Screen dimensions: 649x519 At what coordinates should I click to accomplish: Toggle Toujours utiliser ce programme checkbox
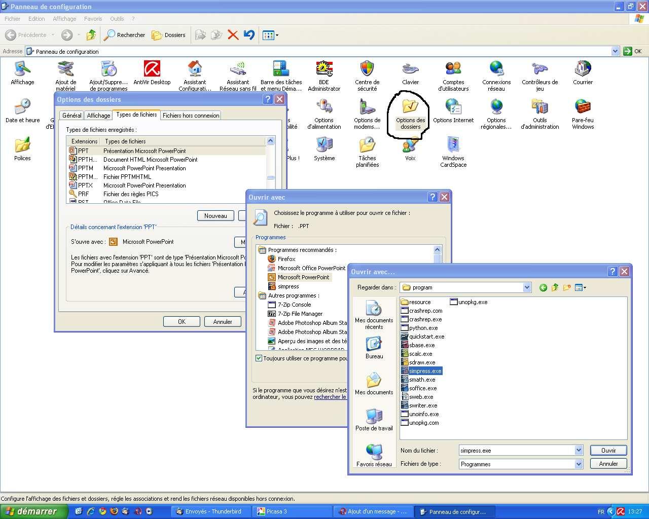coord(259,358)
